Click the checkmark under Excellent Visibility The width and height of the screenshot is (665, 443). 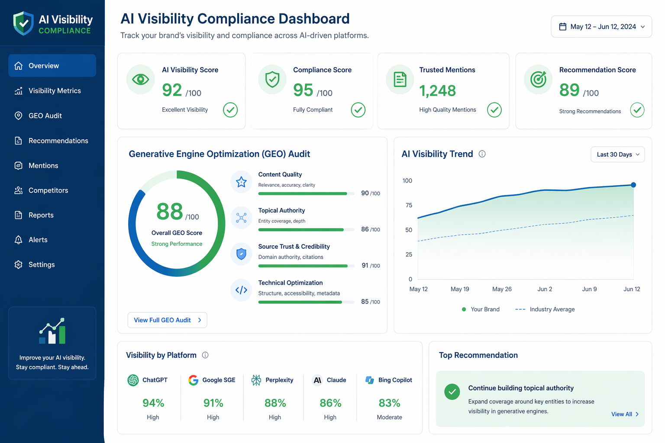coord(230,110)
